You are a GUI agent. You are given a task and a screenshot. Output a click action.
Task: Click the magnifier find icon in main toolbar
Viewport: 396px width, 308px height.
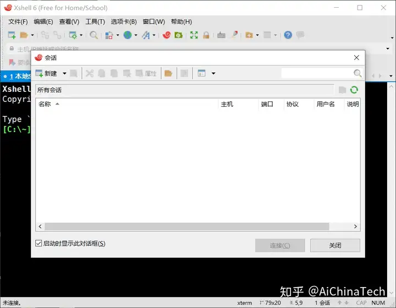click(94, 35)
